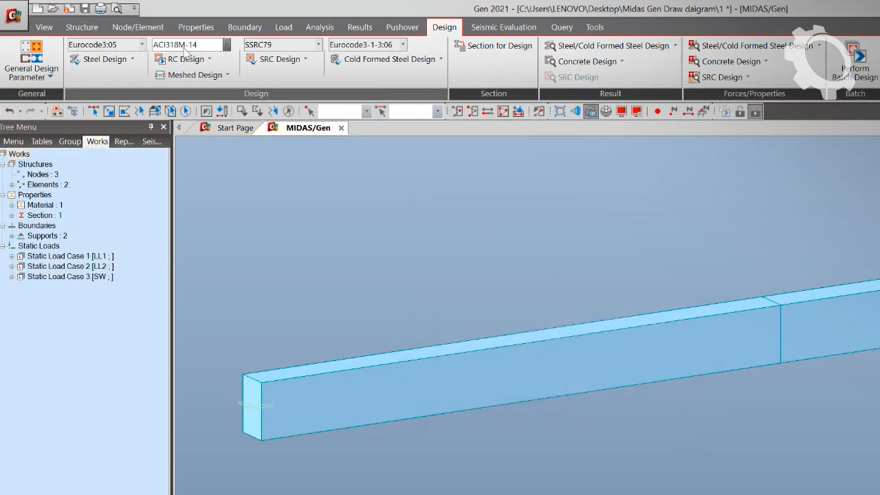Open the View ribbon tab
880x495 pixels.
click(44, 27)
